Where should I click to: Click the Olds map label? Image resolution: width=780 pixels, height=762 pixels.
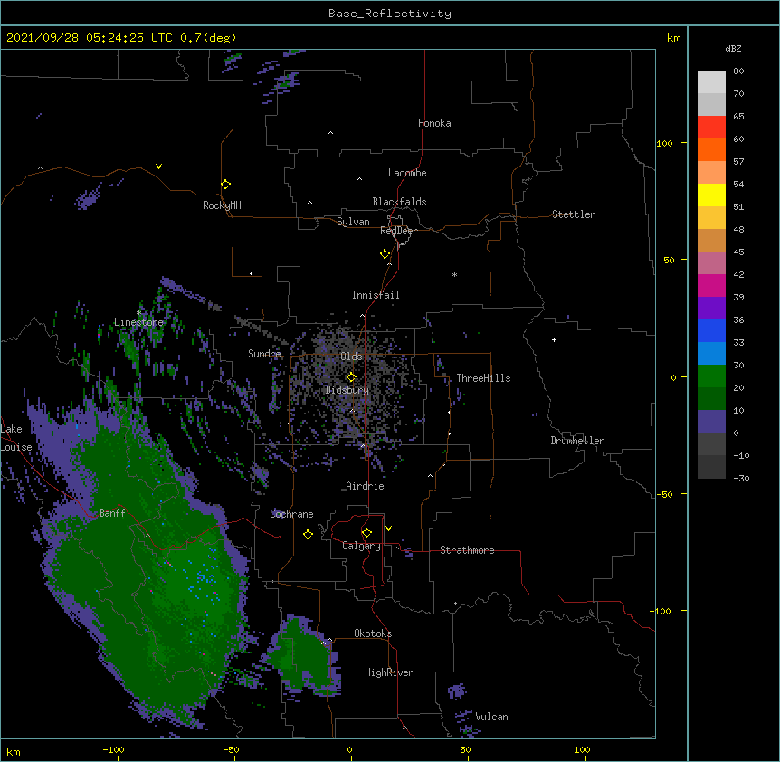351,357
